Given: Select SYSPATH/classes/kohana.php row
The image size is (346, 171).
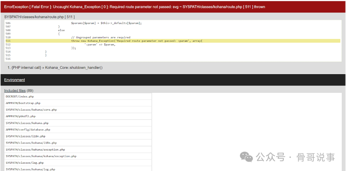Looking at the screenshot, I should coord(78,123).
